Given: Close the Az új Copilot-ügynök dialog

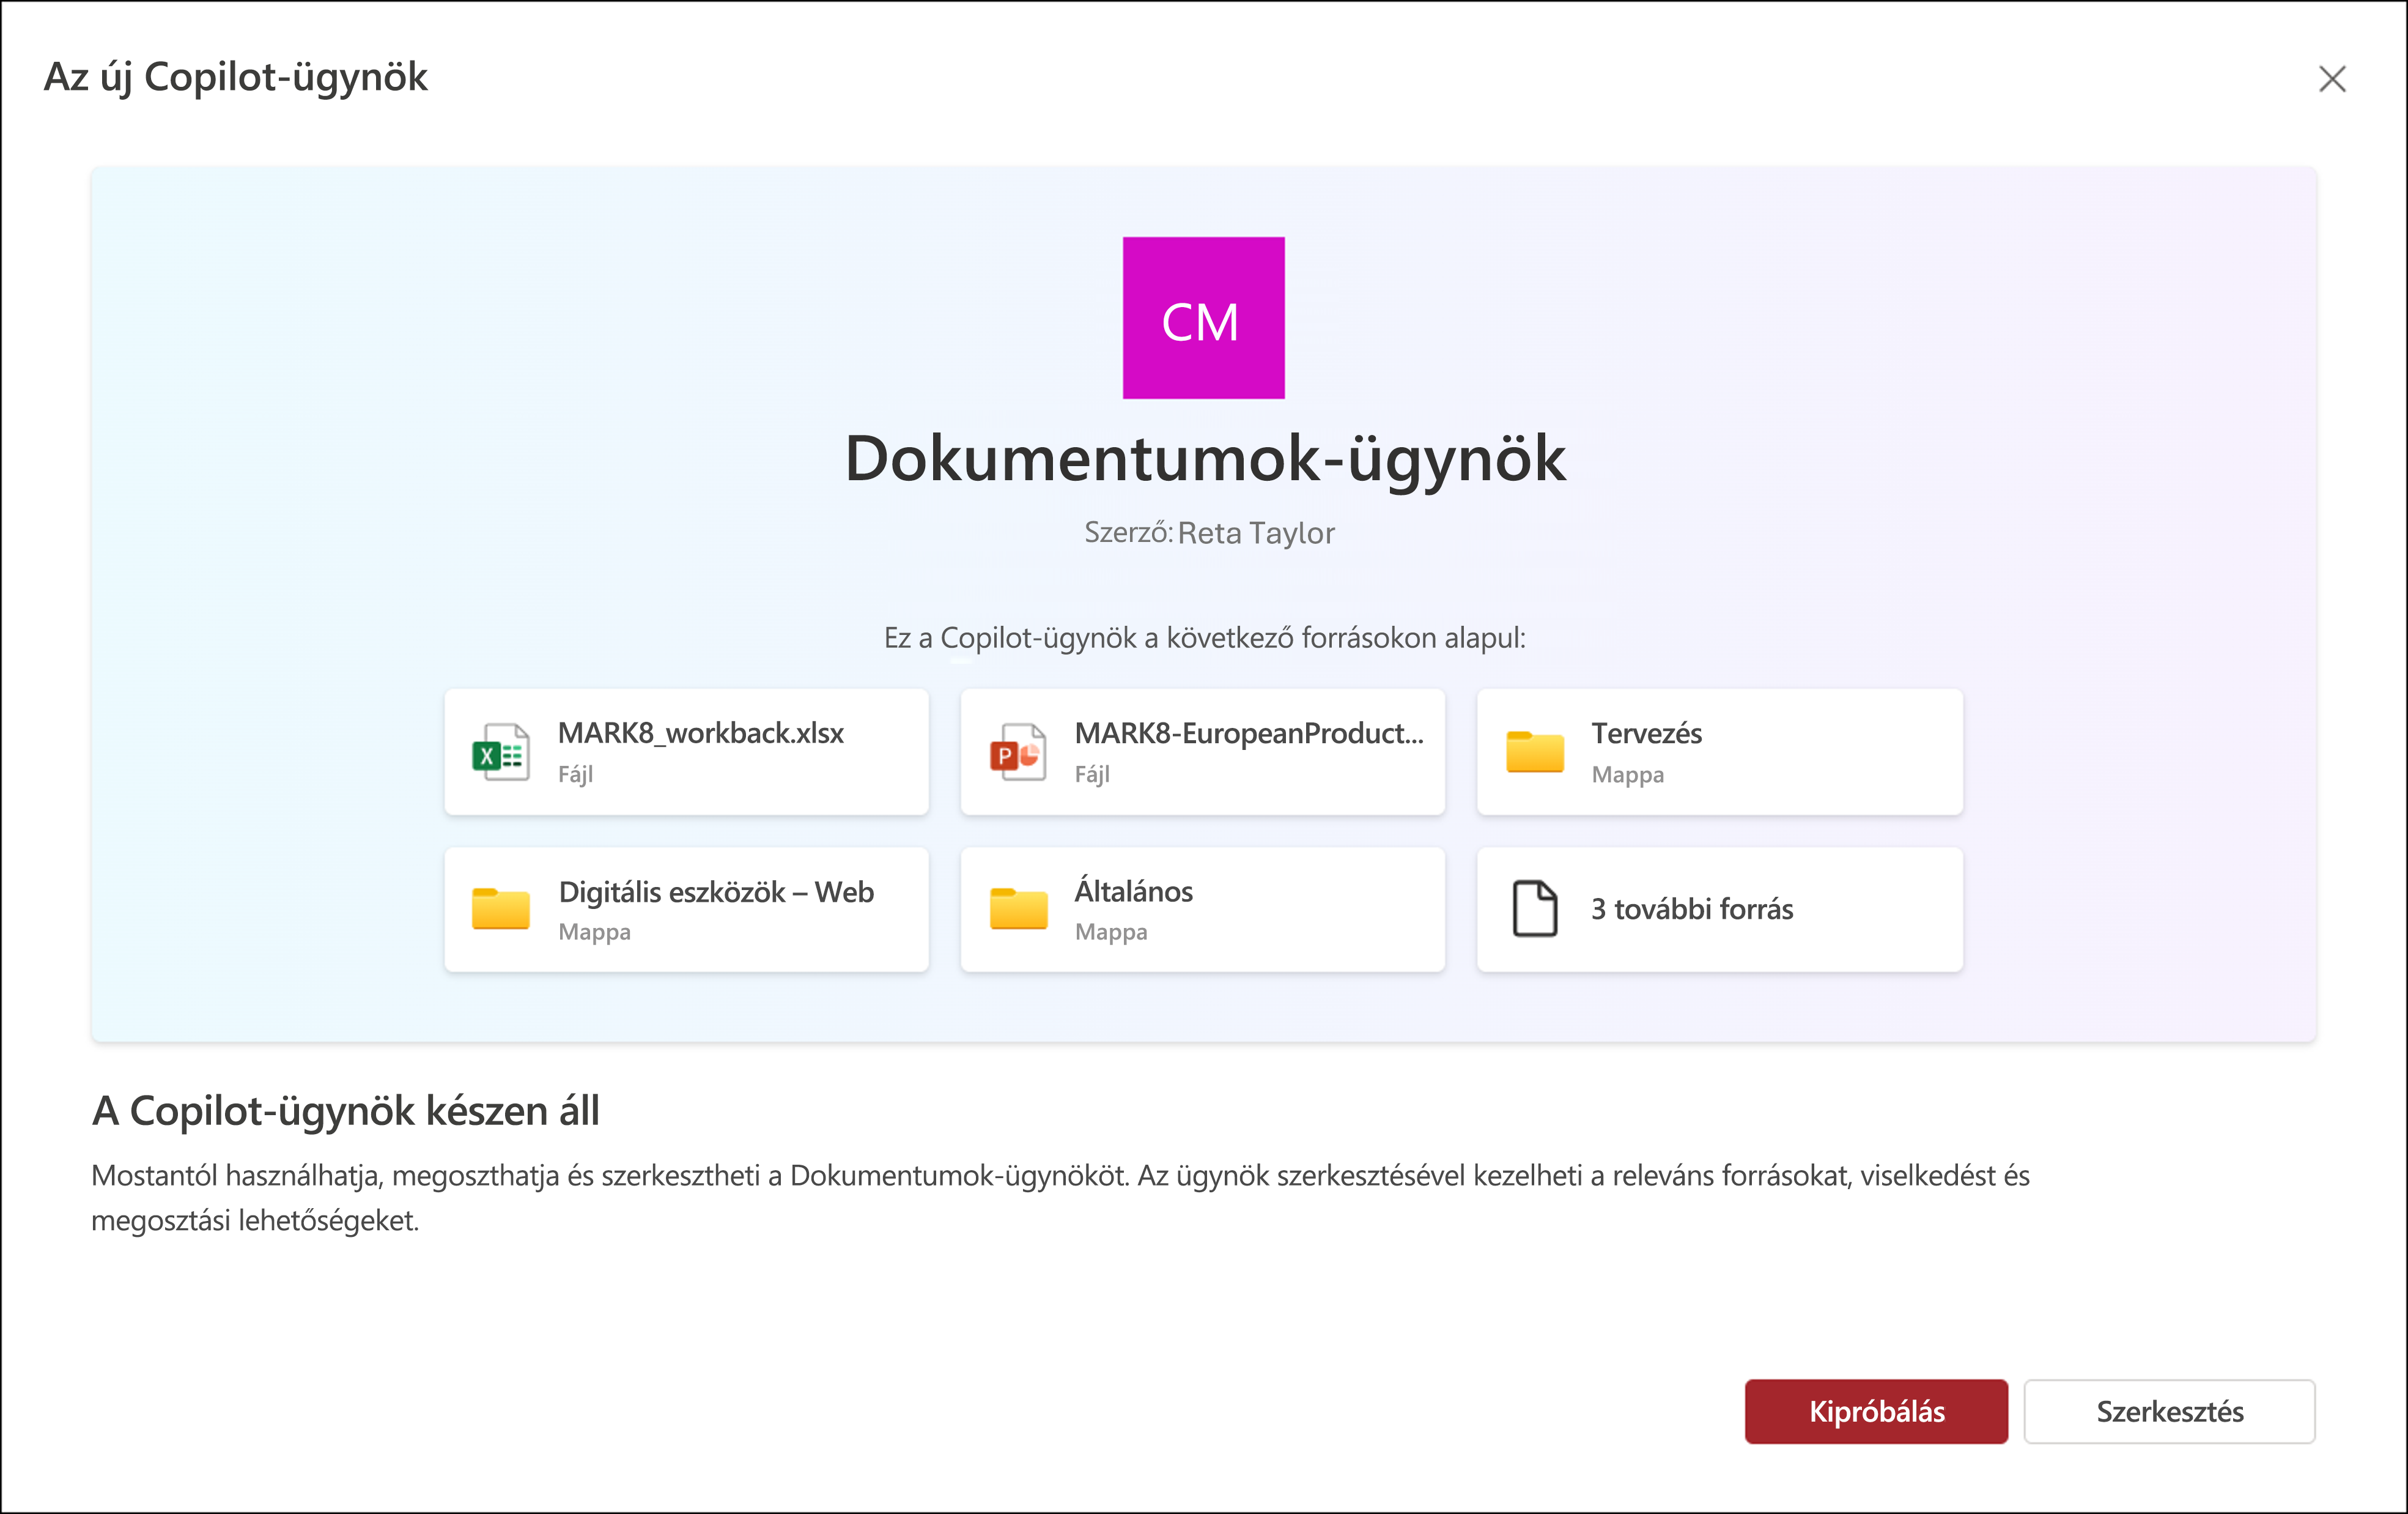Looking at the screenshot, I should (2332, 79).
